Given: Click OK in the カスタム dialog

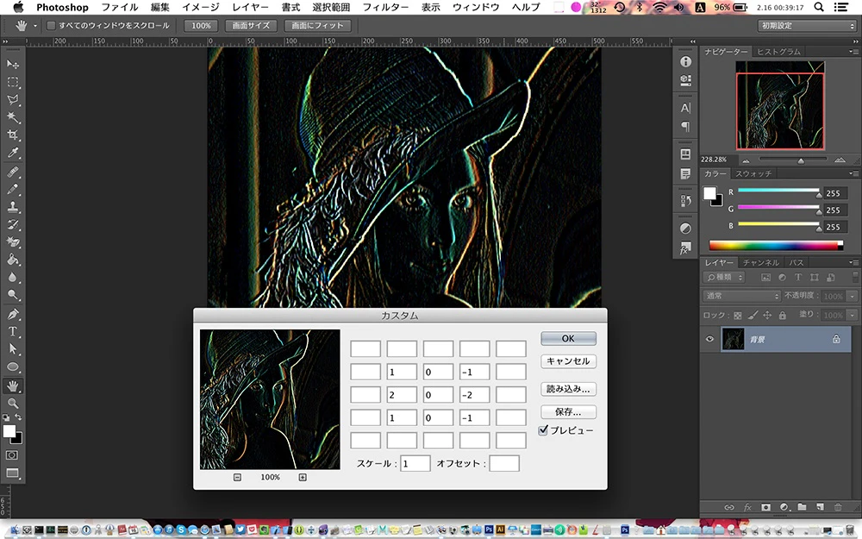Looking at the screenshot, I should [568, 339].
